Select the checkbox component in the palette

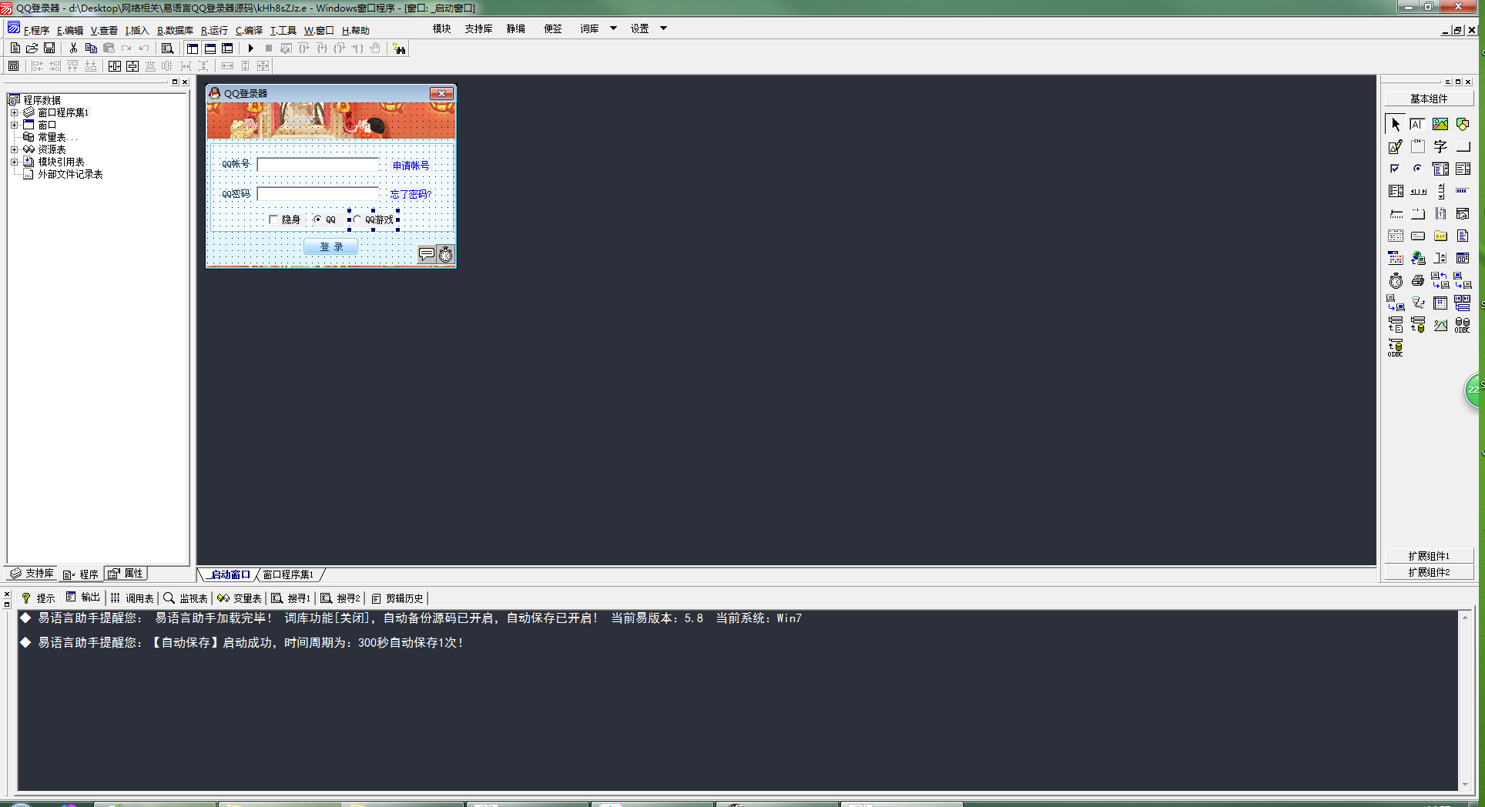[1395, 169]
